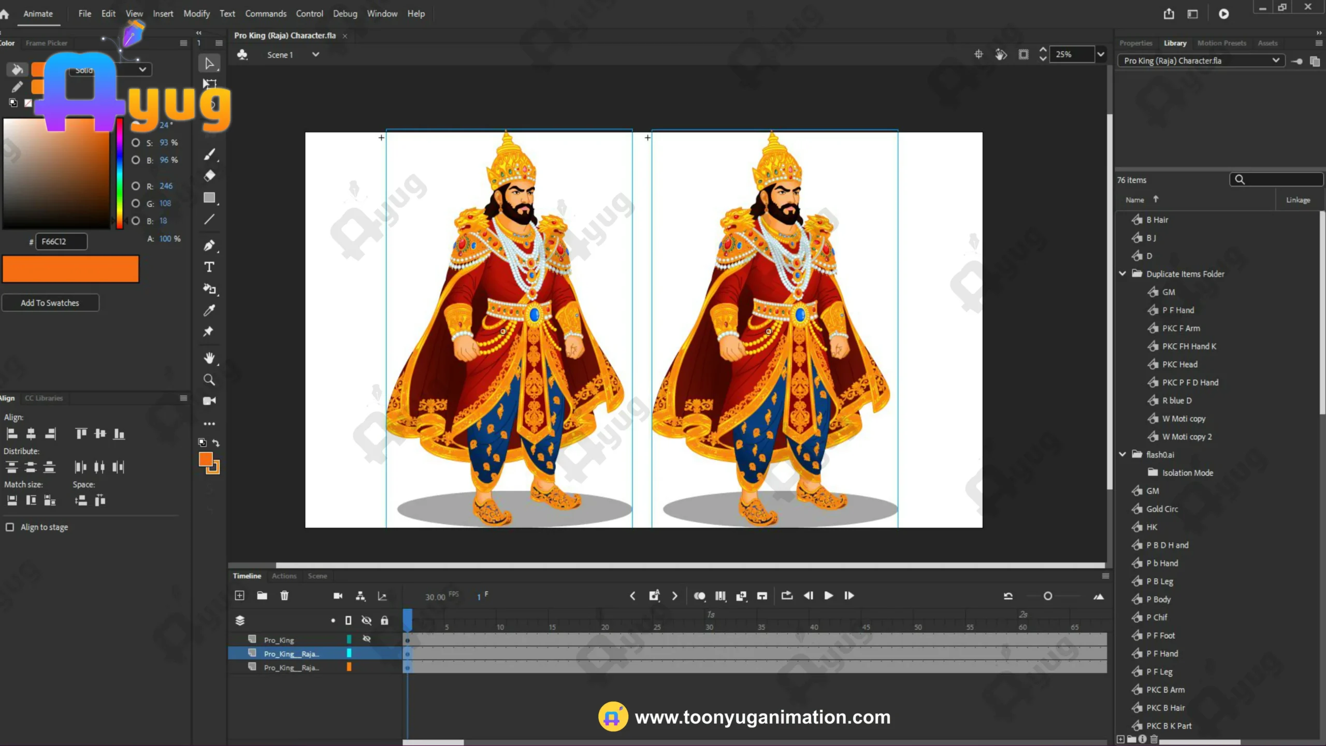Click the timeline Play button

point(828,596)
